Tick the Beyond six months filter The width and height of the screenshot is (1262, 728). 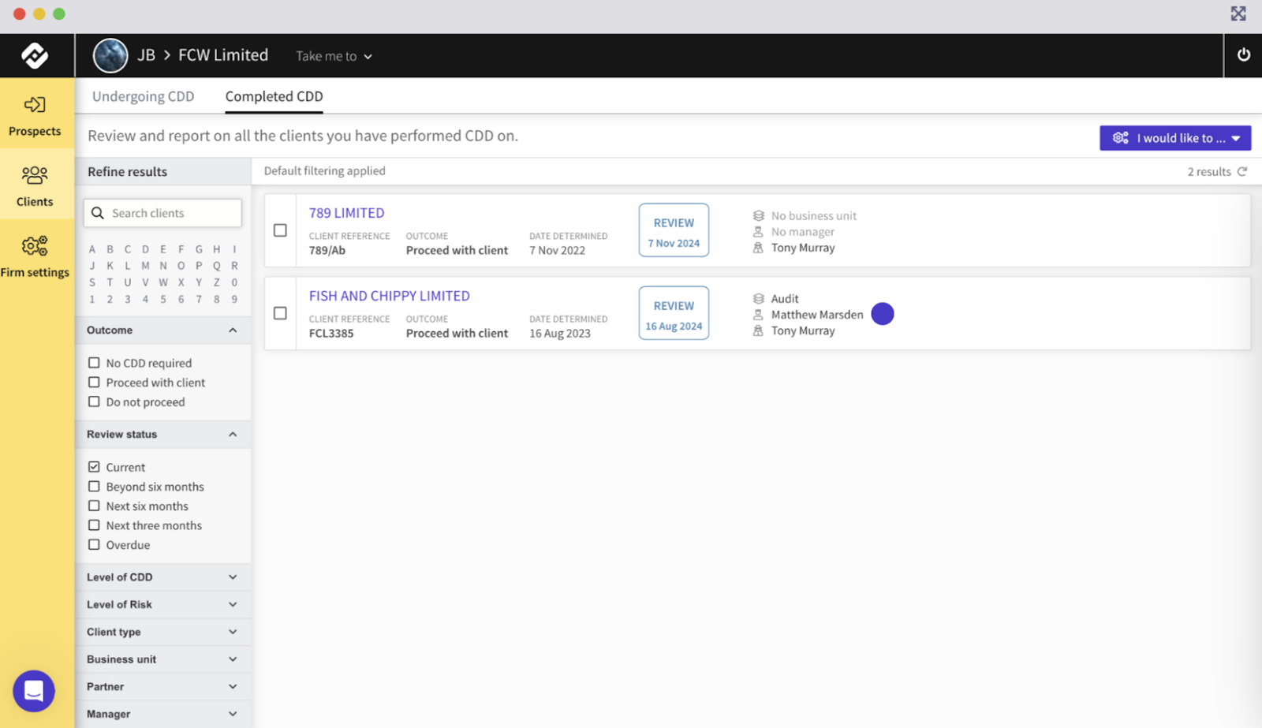94,487
